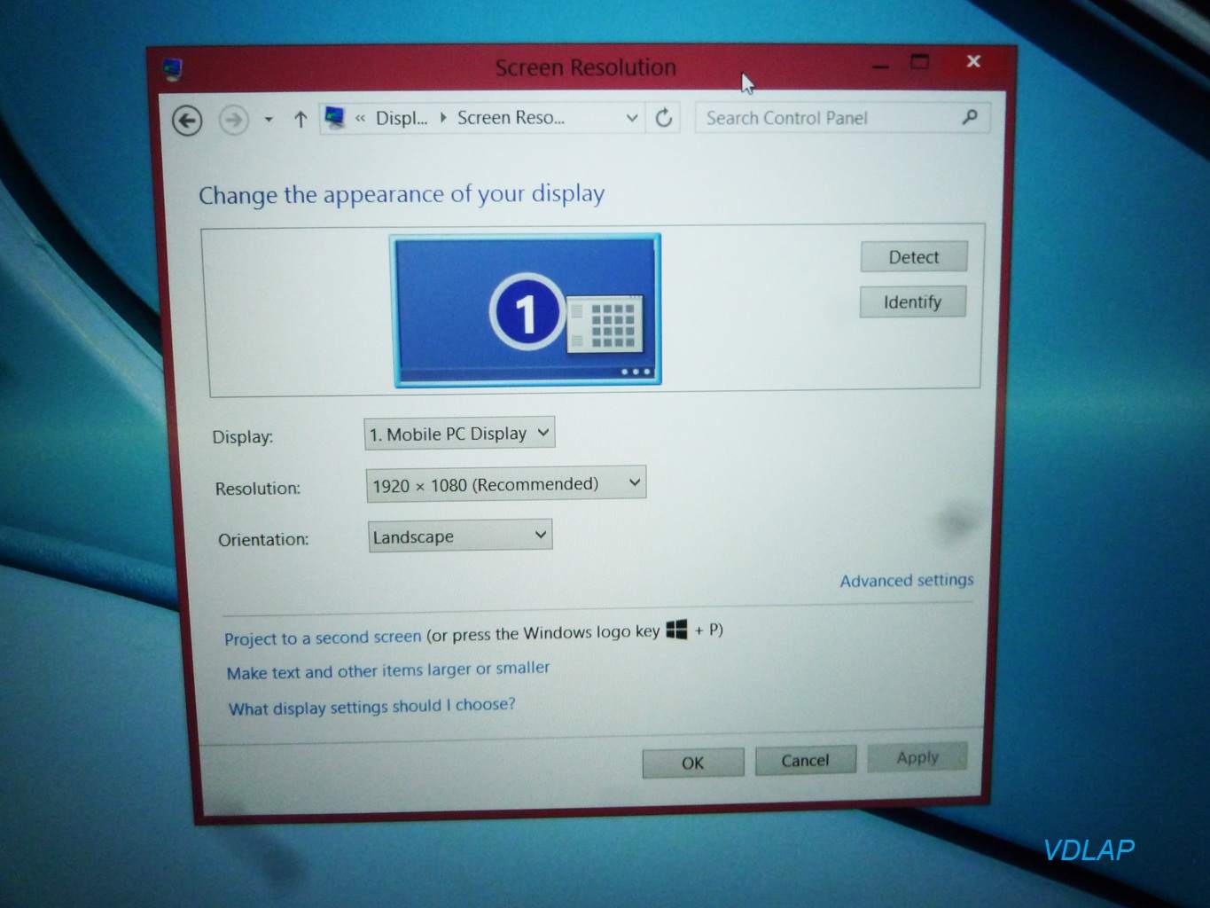
Task: Click the window icon in the title bar
Action: click(172, 68)
